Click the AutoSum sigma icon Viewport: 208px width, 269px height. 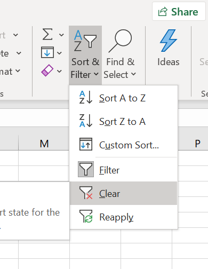pyautogui.click(x=47, y=34)
